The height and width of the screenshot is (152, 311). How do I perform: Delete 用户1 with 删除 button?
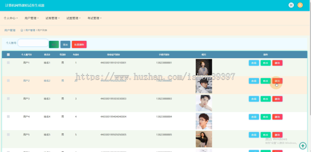point(277,63)
